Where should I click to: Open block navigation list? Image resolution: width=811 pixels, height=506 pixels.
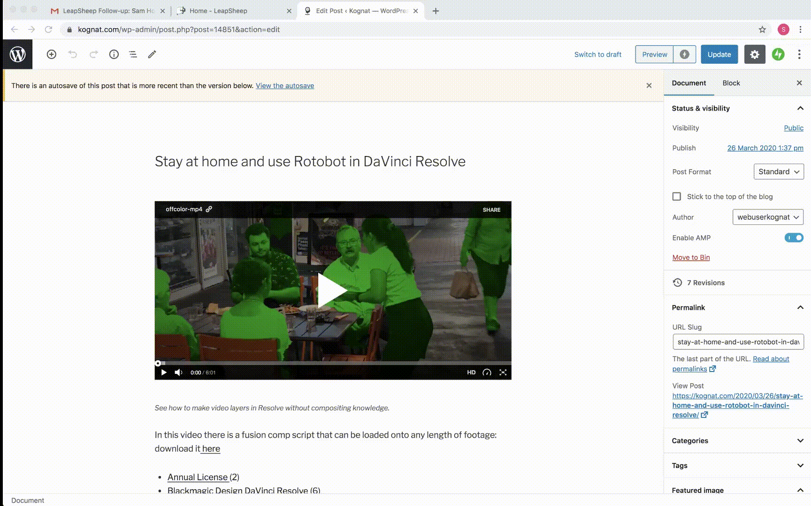coord(133,54)
